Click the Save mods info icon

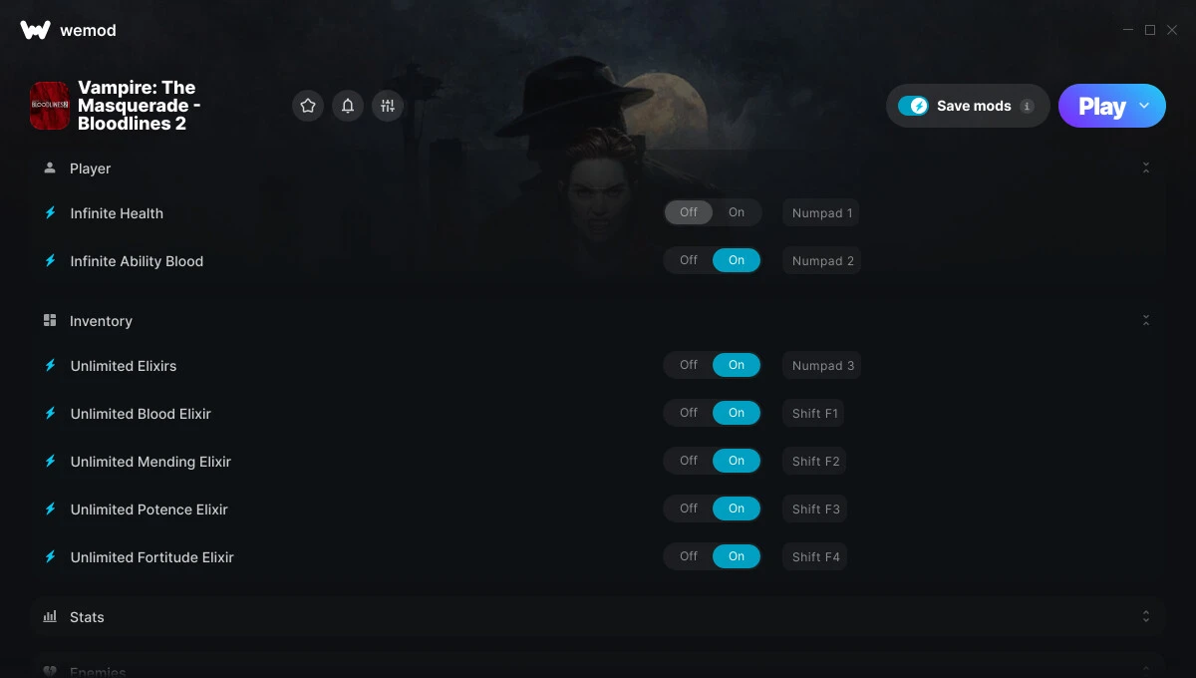pyautogui.click(x=1027, y=106)
